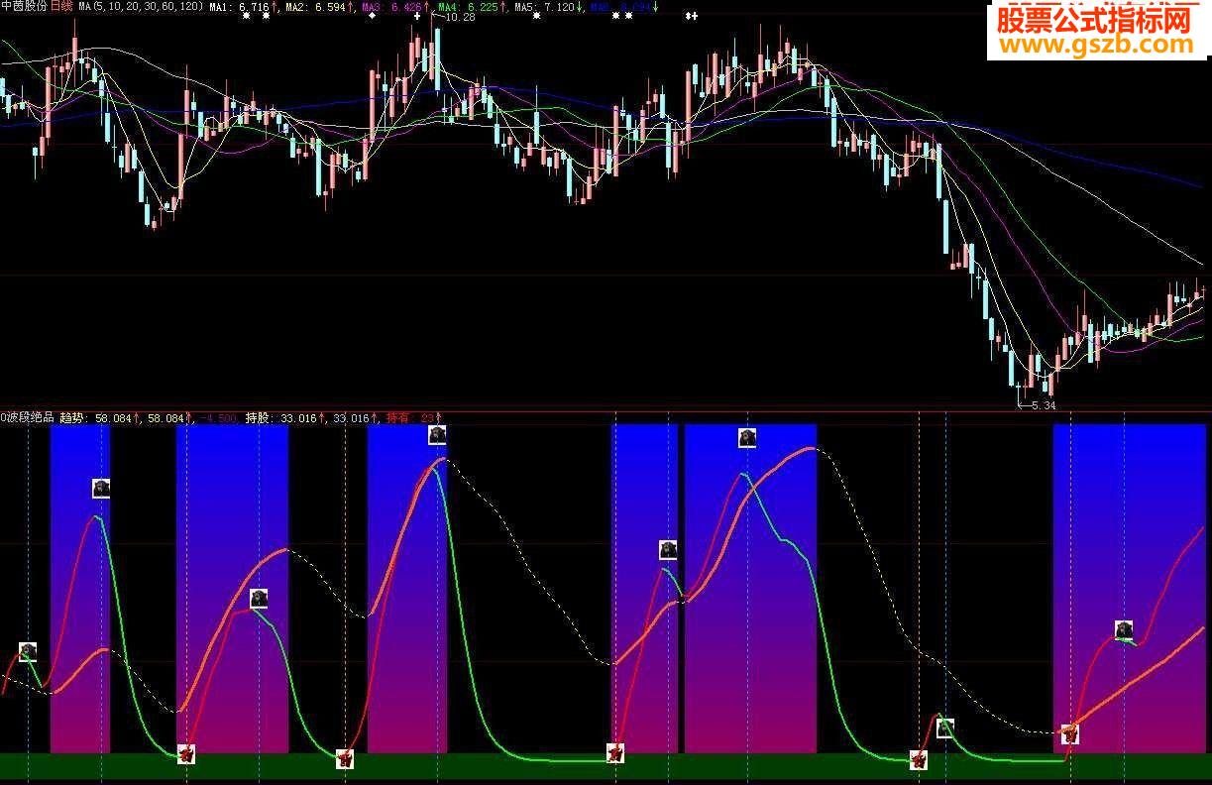Screen dimensions: 1212x785
Task: Click the dark red -4.500 value
Action: click(x=218, y=418)
